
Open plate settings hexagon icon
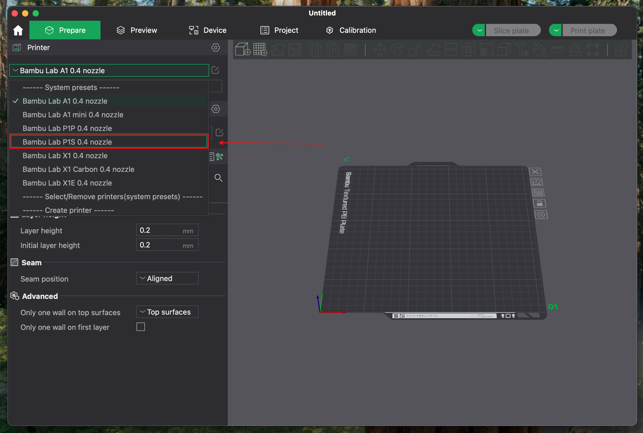pos(541,215)
